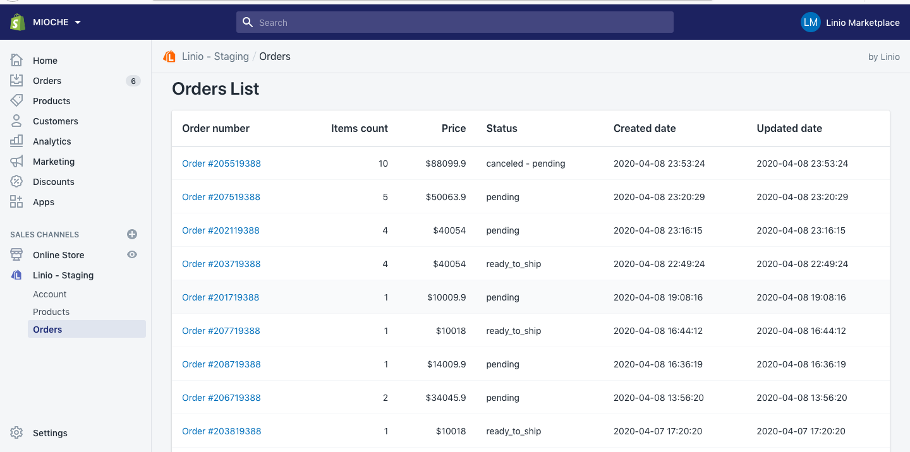The height and width of the screenshot is (452, 910).
Task: Open Order #206719388
Action: point(221,398)
